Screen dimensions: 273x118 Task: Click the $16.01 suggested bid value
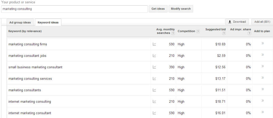pos(220,113)
